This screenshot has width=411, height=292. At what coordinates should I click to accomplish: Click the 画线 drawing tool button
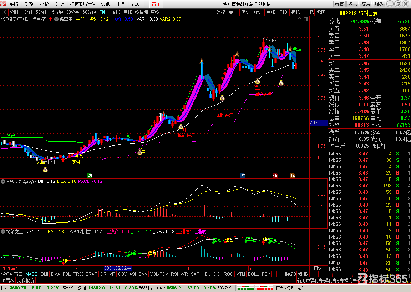(271, 12)
